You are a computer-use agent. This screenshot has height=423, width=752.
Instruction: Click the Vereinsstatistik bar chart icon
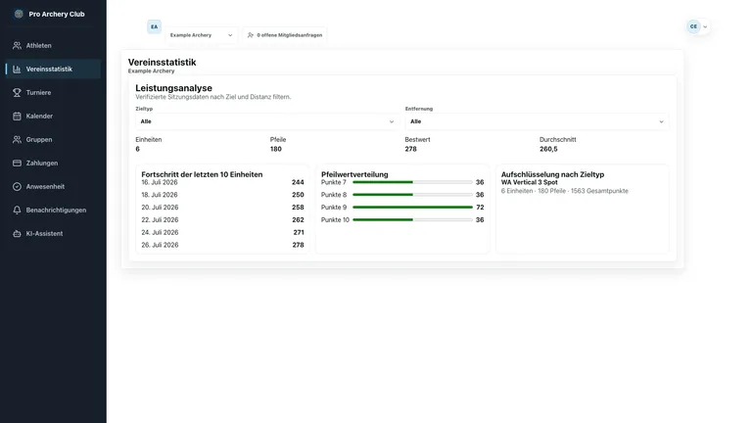point(17,70)
